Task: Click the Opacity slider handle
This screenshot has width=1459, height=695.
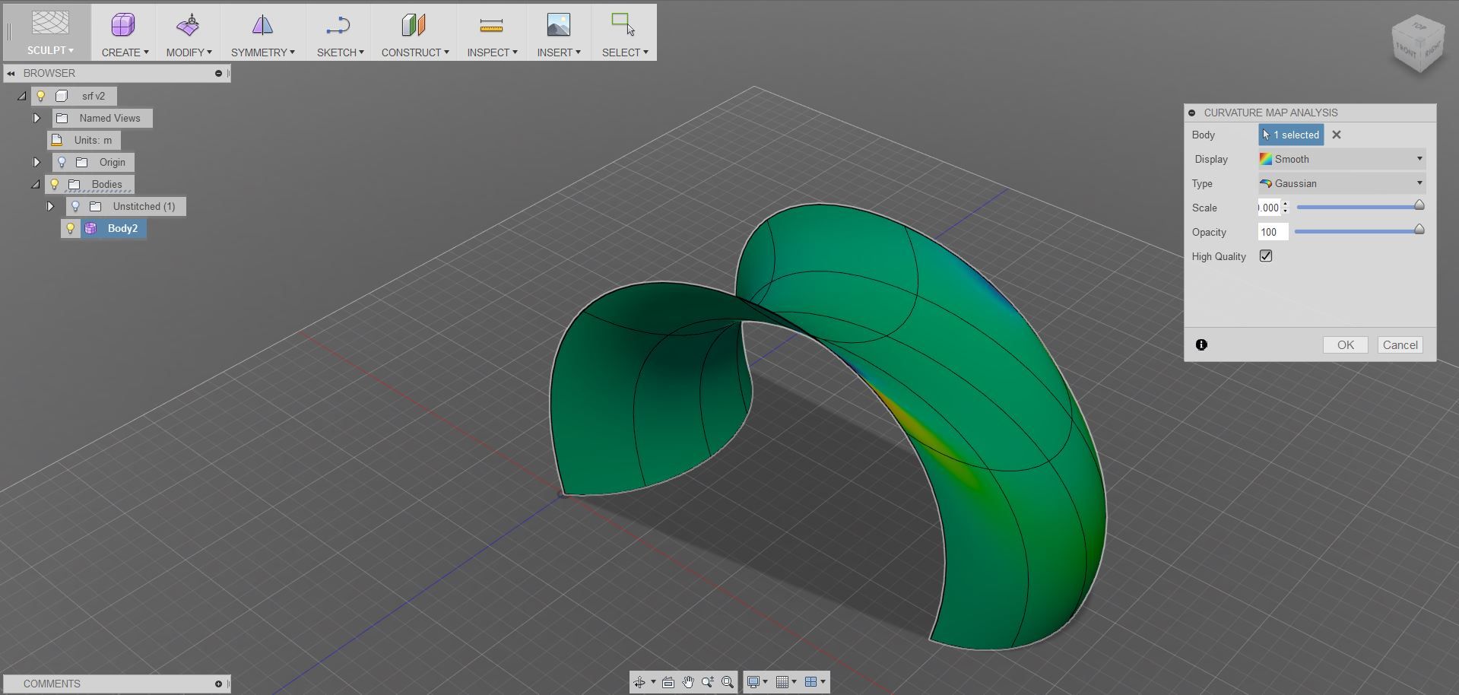Action: pyautogui.click(x=1419, y=230)
